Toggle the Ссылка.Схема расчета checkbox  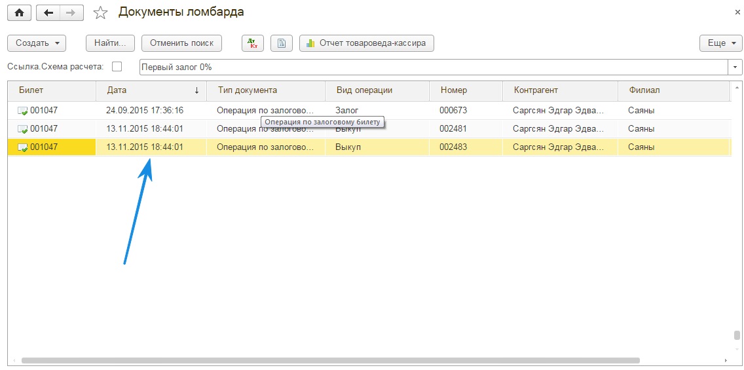(x=117, y=67)
